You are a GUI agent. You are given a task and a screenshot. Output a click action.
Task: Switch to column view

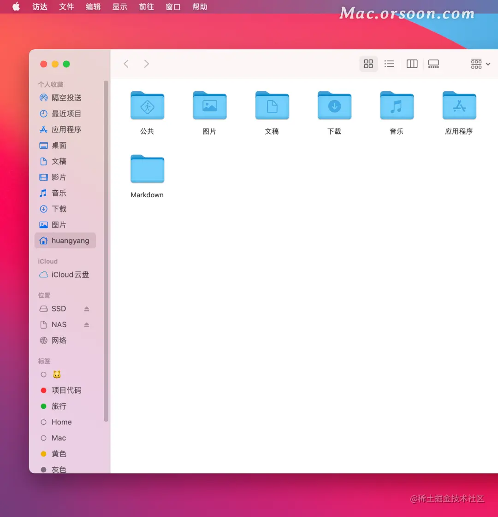coord(412,64)
